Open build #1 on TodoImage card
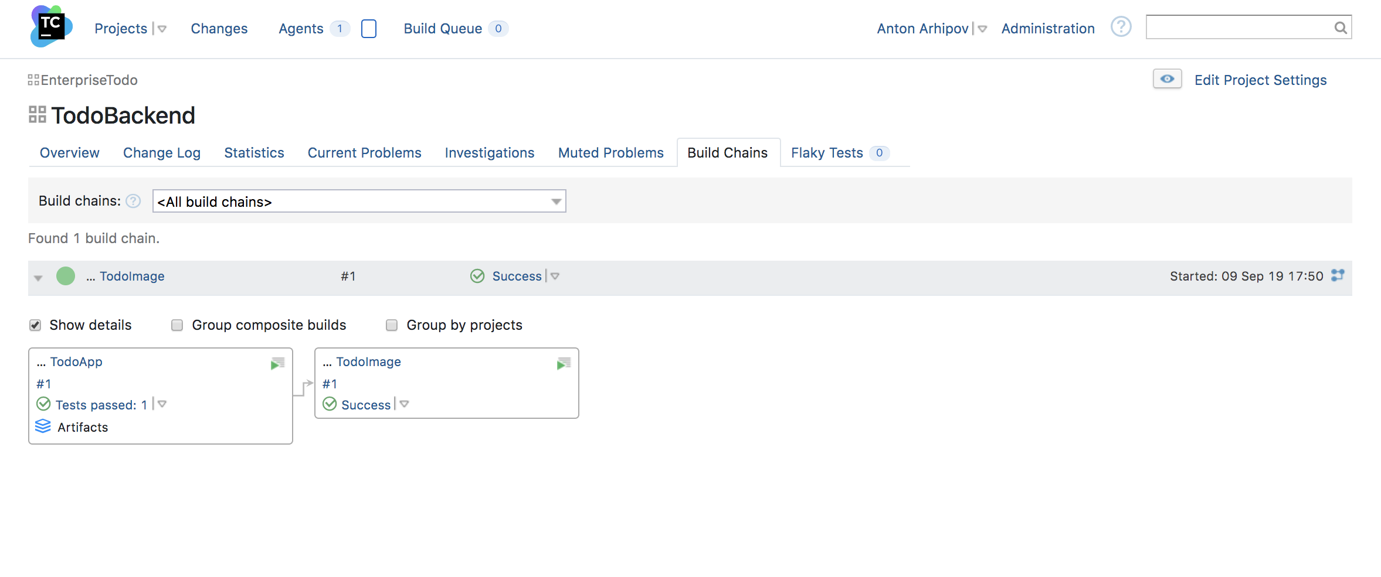The image size is (1381, 577). click(330, 384)
